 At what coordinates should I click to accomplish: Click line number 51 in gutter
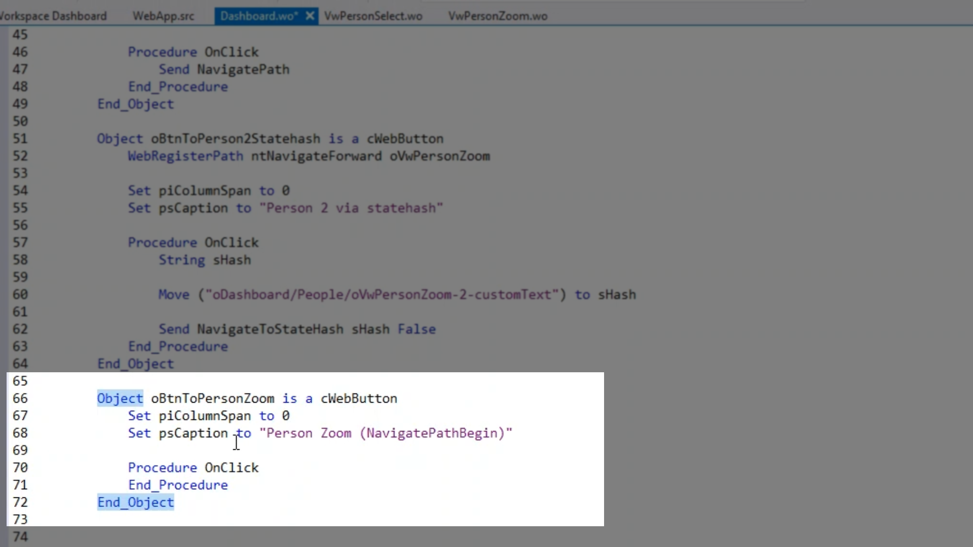20,139
